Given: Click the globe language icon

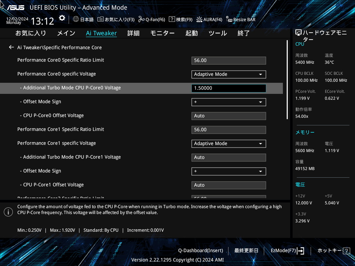Looking at the screenshot, I should (76, 19).
